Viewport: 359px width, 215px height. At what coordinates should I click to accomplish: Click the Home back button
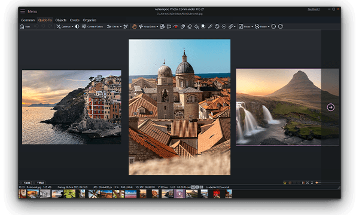(25, 26)
